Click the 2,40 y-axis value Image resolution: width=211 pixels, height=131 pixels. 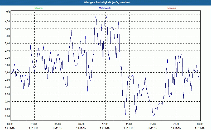pyautogui.click(x=8, y=87)
